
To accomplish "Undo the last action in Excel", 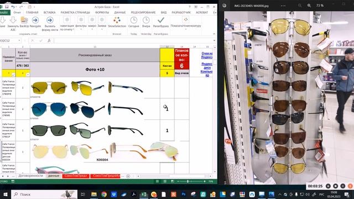I will [13, 7].
